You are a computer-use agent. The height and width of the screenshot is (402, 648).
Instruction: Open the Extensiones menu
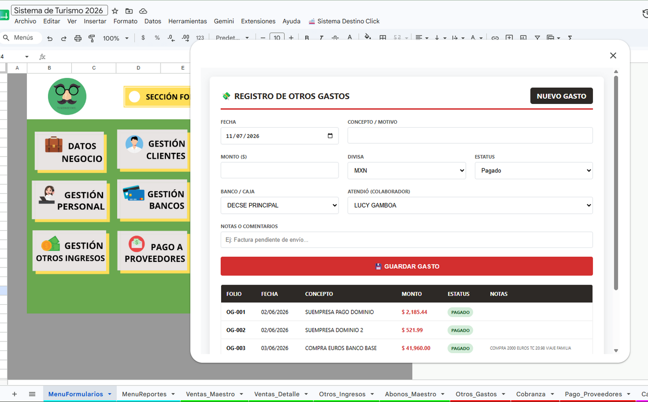(x=258, y=21)
